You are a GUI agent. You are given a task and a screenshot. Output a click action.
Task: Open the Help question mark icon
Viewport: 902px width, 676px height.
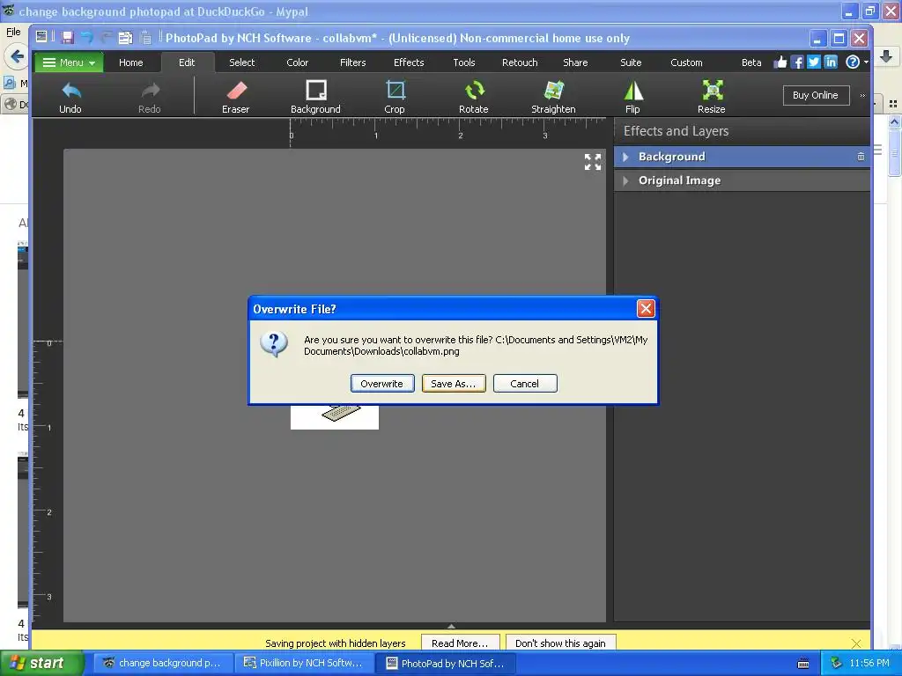tap(853, 62)
